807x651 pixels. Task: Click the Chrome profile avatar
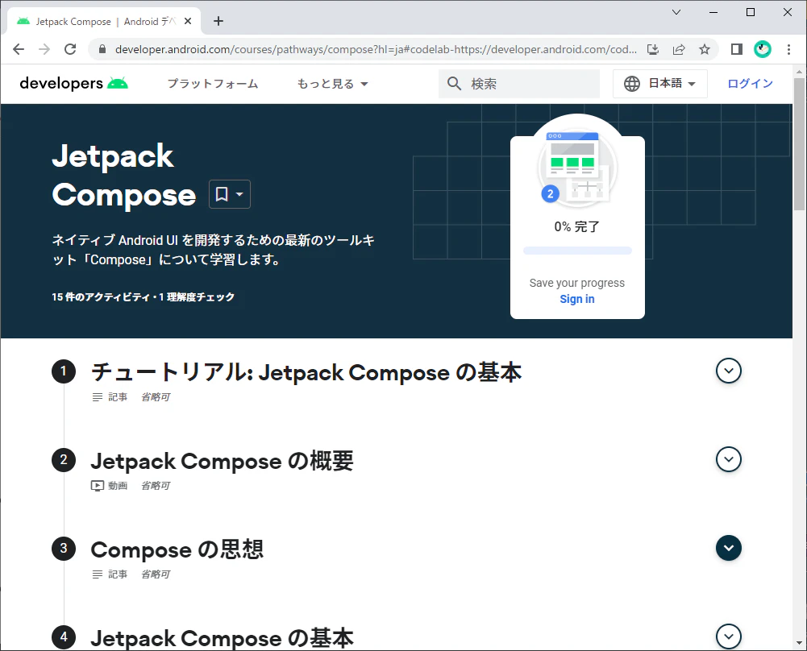[x=762, y=49]
